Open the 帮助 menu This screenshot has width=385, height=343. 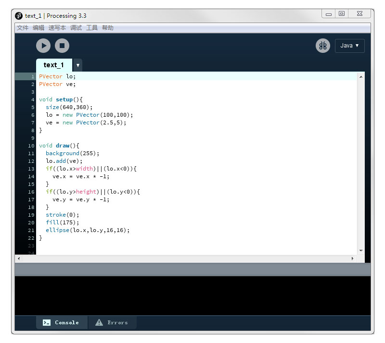coord(107,28)
